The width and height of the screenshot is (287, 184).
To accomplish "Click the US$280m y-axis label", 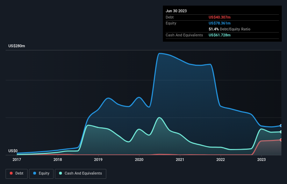I will click(17, 46).
